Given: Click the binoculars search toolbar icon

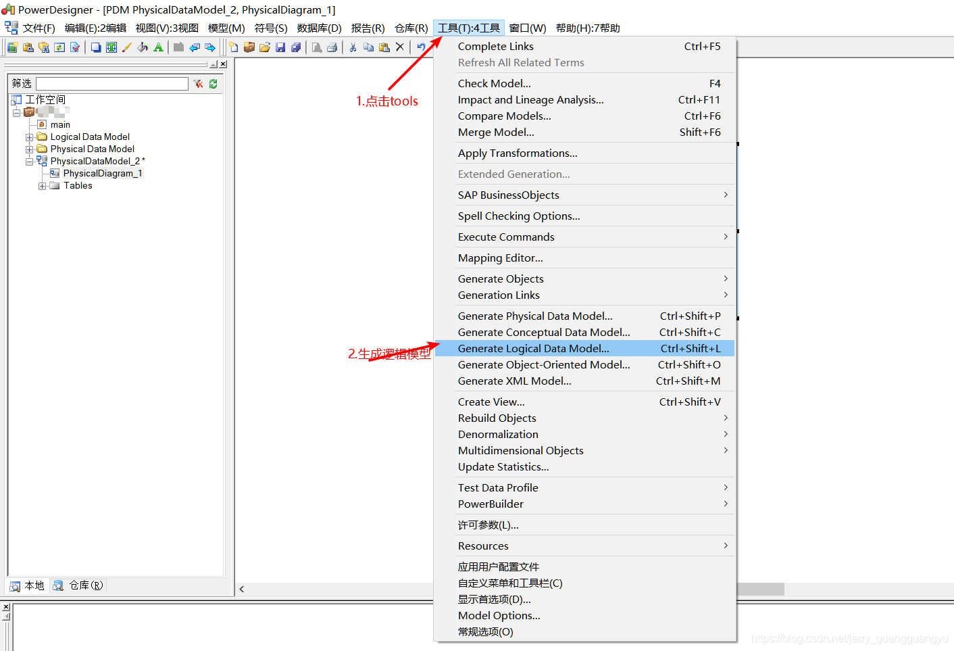Looking at the screenshot, I should coord(44,47).
